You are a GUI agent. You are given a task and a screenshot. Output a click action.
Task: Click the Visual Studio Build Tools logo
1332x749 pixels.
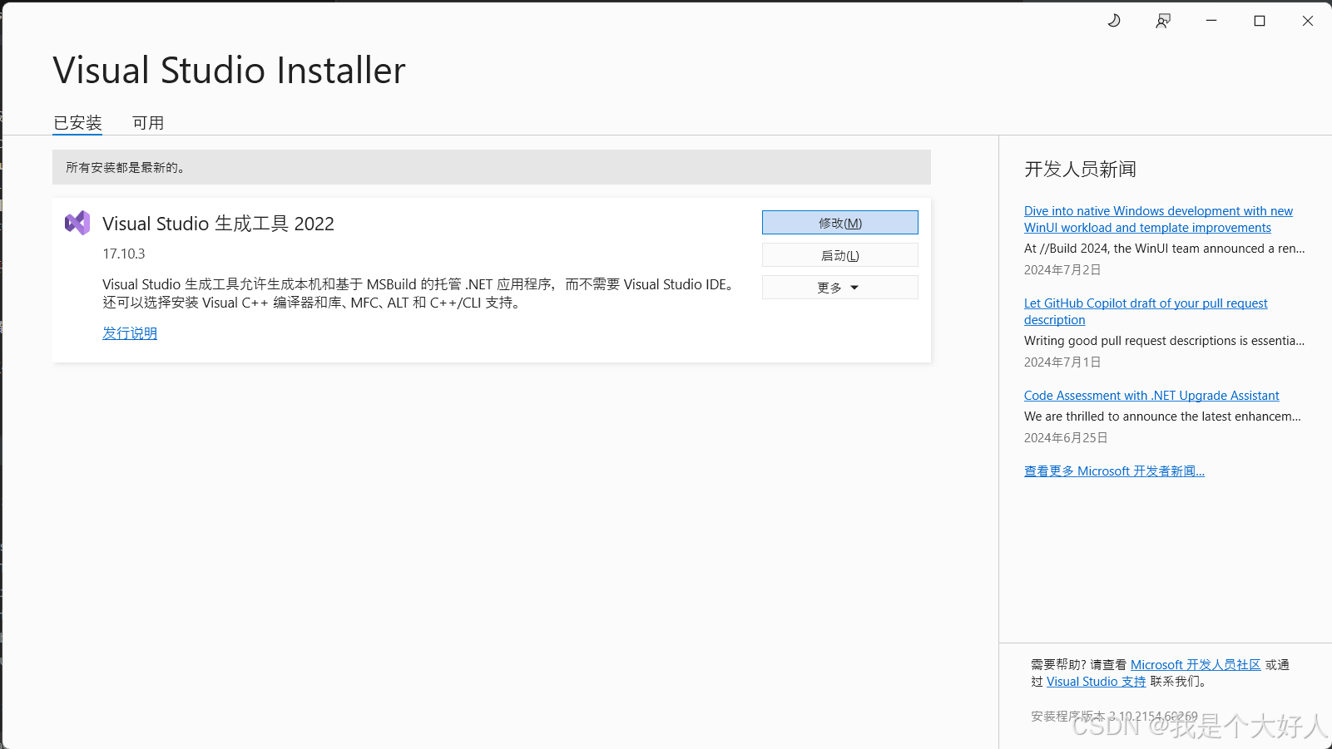[x=77, y=223]
